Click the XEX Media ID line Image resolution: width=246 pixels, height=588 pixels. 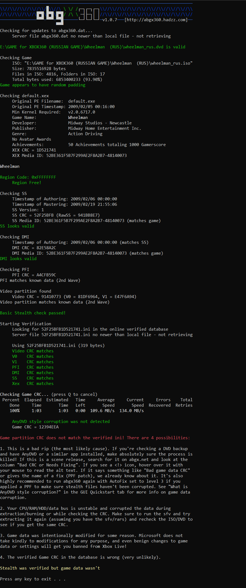point(69,156)
